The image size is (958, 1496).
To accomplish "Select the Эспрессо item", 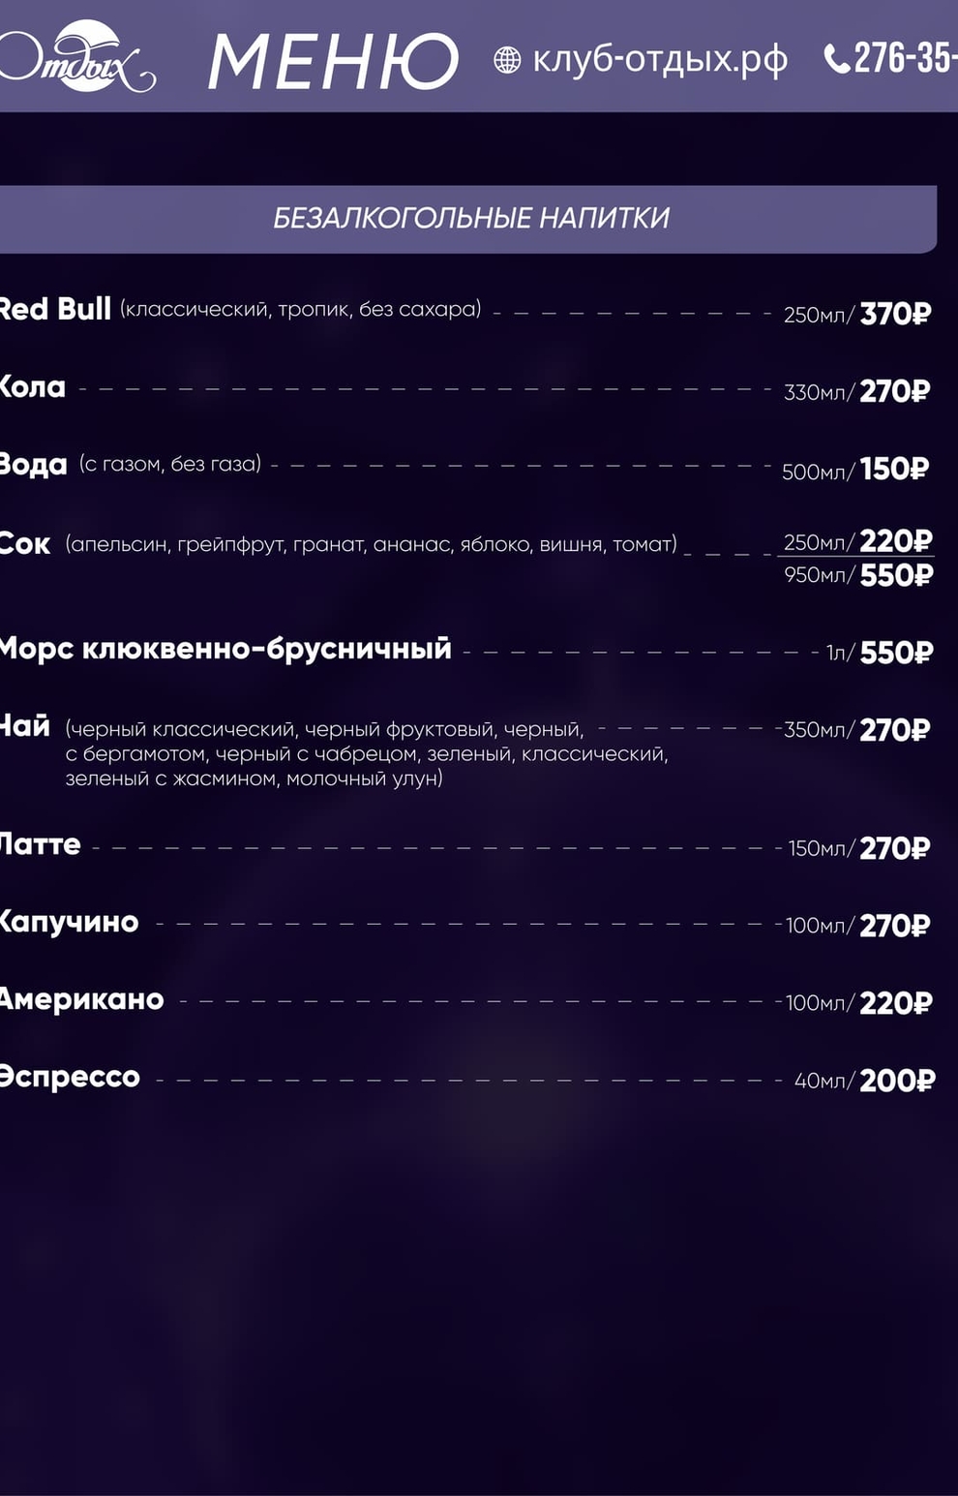I will [70, 1077].
